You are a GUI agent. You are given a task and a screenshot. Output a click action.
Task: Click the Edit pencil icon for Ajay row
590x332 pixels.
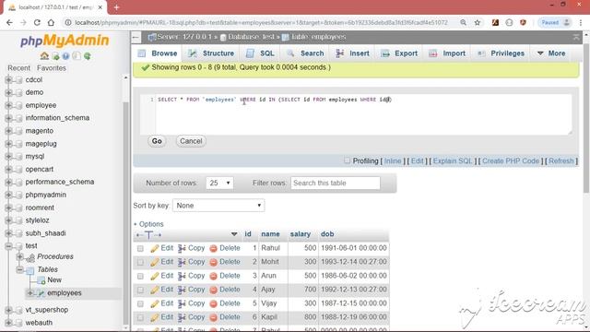[154, 290]
